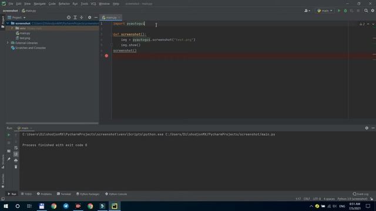Open the Edit menu
The height and width of the screenshot is (211, 376).
(x=19, y=4)
